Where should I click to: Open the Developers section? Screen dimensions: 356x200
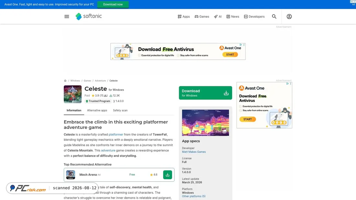254,16
